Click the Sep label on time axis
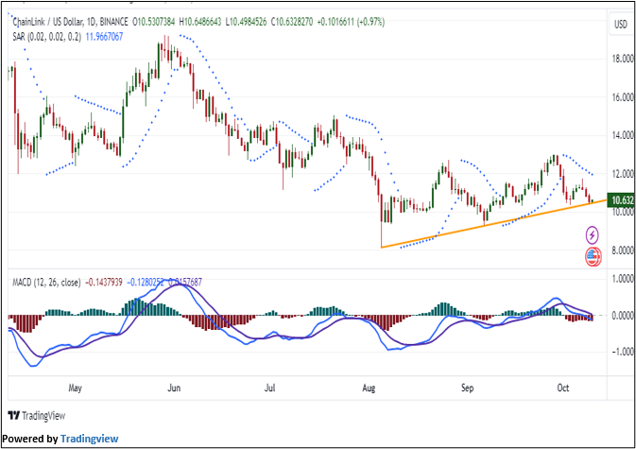 coord(467,388)
